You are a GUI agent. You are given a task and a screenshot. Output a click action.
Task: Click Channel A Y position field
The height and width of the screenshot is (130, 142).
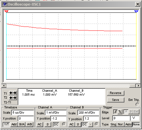58,119
